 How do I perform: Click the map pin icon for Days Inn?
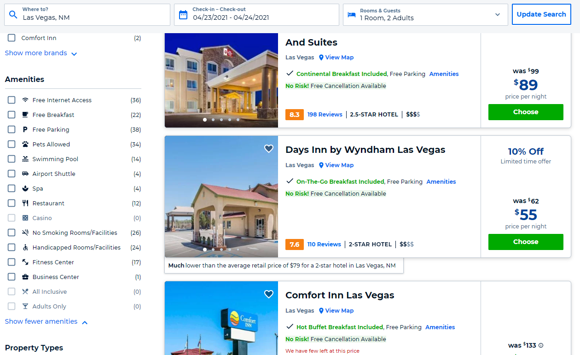321,165
